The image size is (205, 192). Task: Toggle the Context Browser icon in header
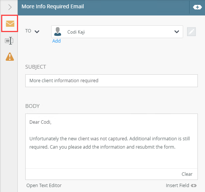197,7
